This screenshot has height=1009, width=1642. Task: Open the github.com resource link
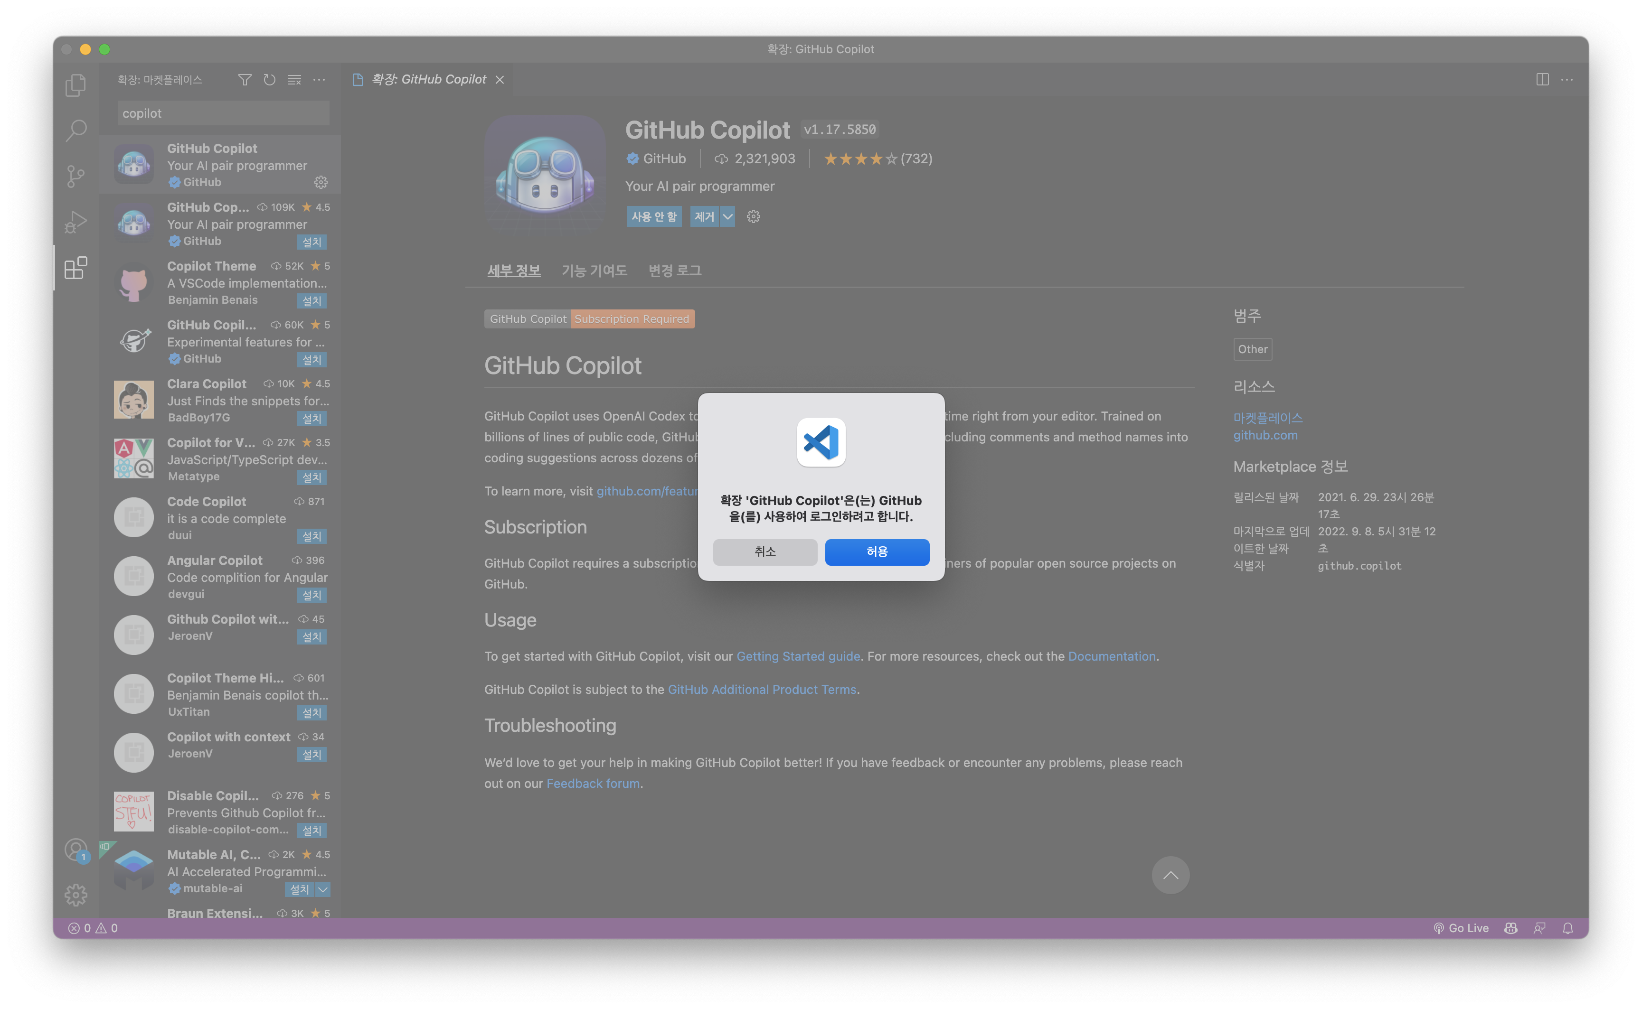[x=1265, y=435]
